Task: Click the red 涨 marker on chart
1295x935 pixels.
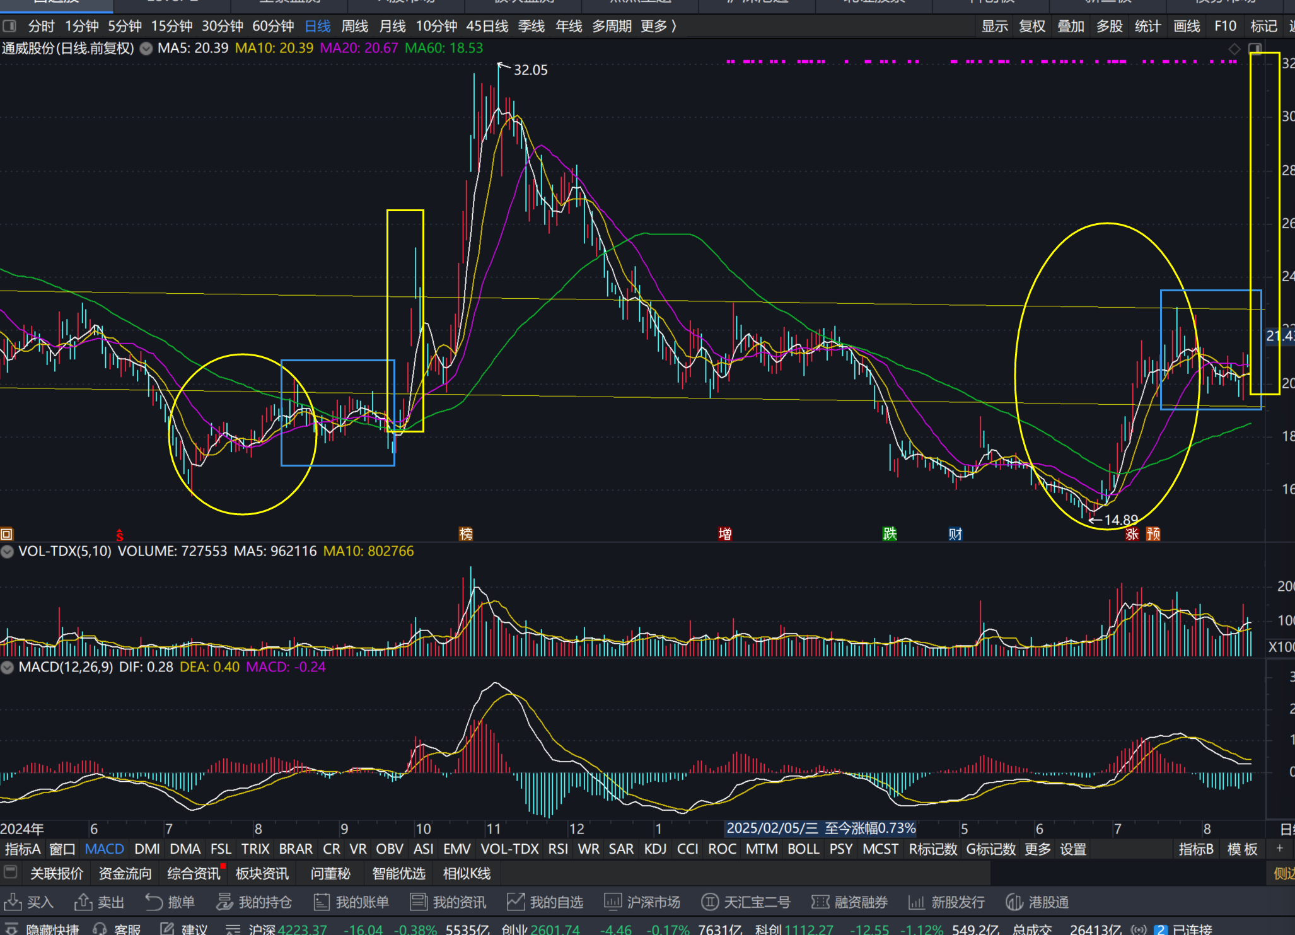Action: (1132, 534)
